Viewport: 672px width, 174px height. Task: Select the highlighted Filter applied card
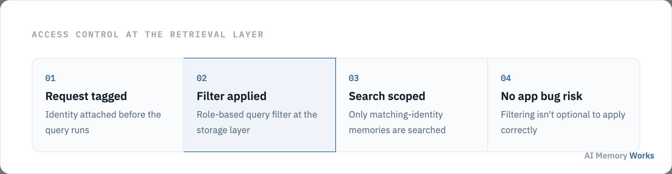260,105
